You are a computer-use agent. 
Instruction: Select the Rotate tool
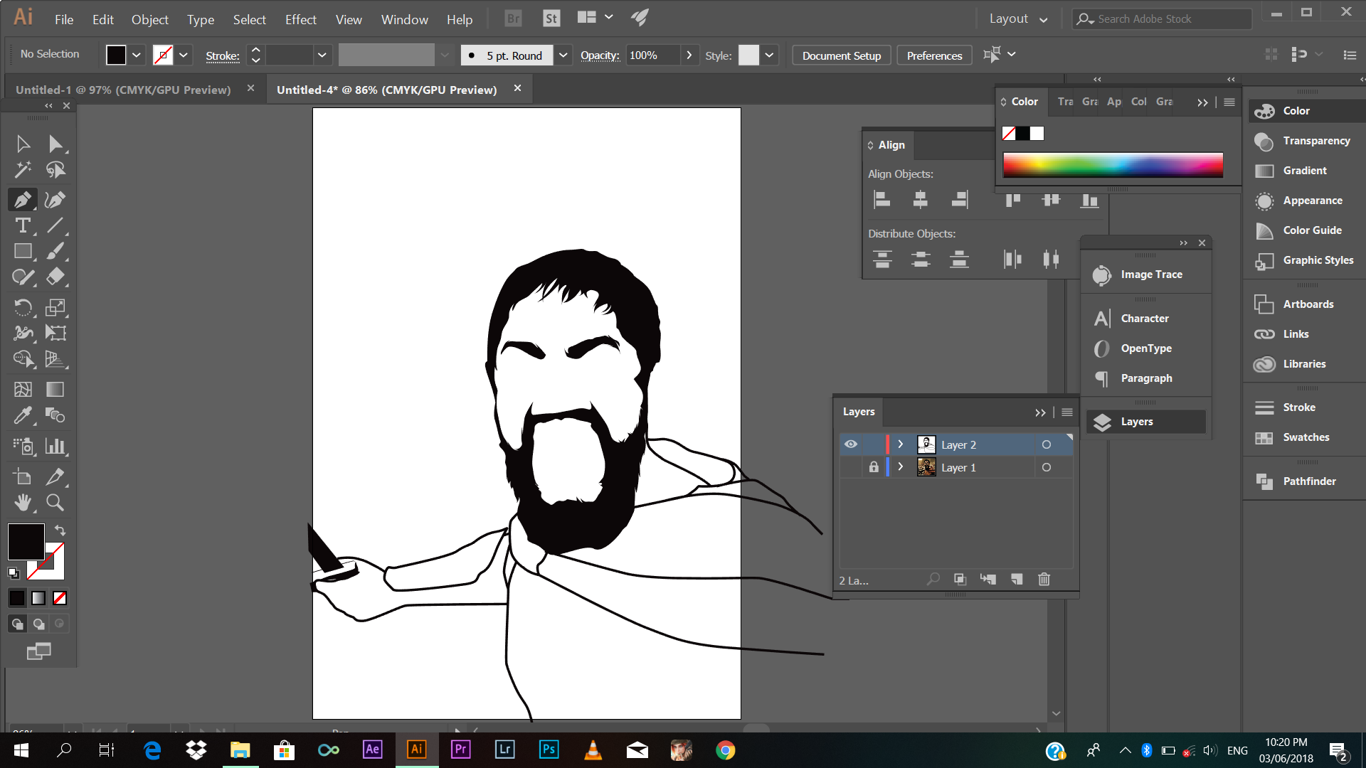[23, 307]
